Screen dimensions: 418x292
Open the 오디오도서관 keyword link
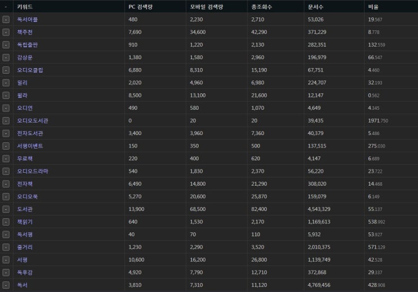pyautogui.click(x=33, y=121)
